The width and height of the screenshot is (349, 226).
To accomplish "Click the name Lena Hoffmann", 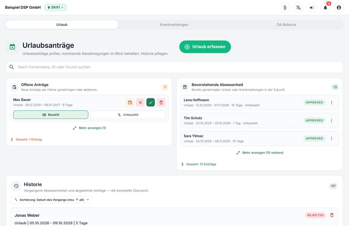I will point(196,100).
